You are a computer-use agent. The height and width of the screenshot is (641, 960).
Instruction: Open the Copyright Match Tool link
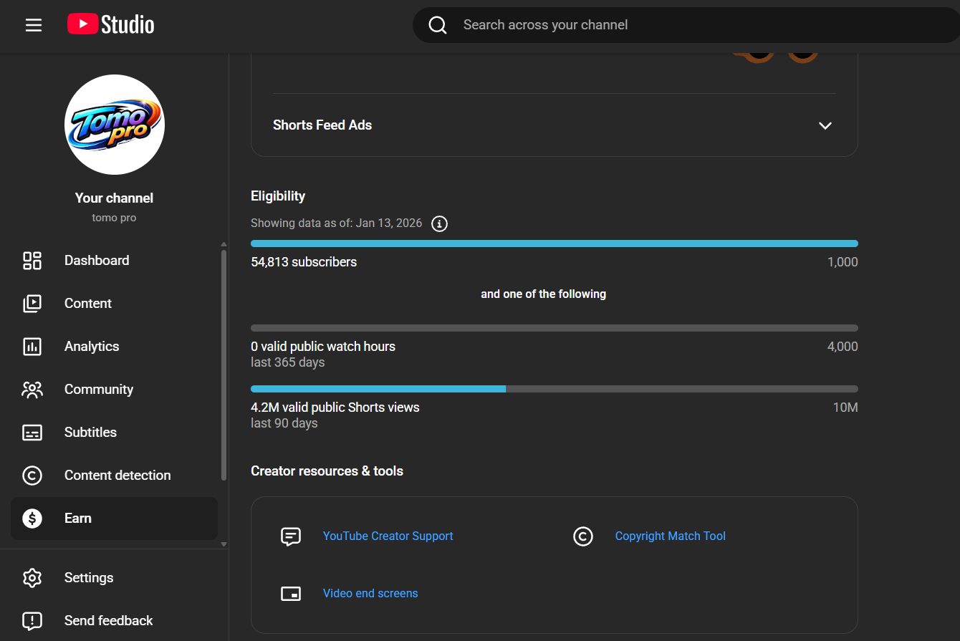coord(670,536)
